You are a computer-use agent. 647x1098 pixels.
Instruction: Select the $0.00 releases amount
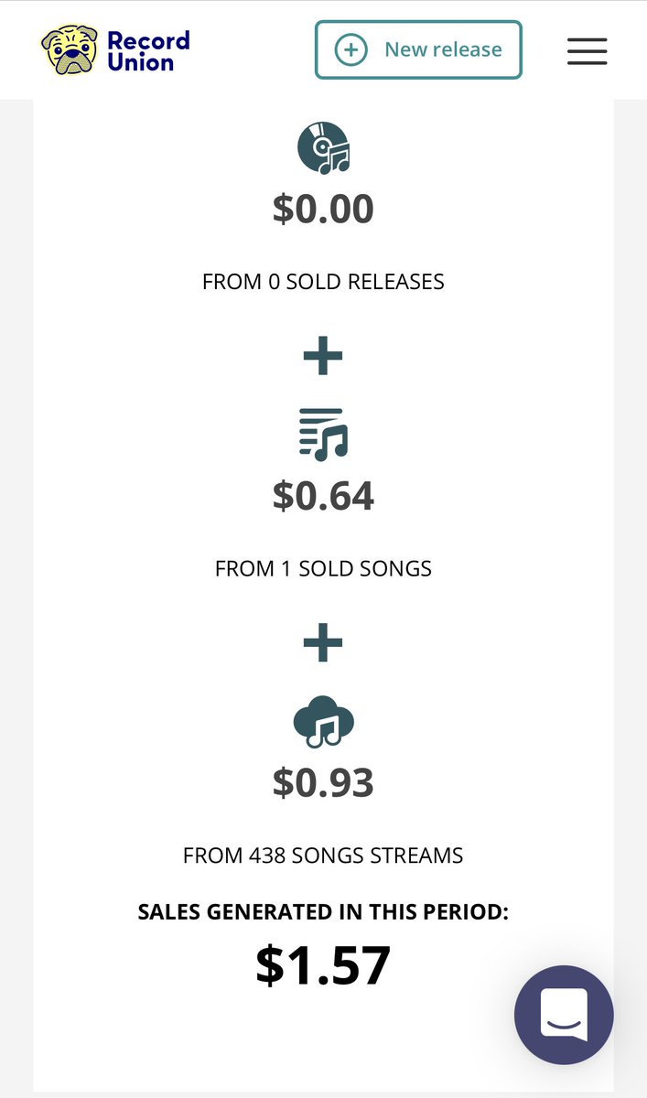(323, 209)
